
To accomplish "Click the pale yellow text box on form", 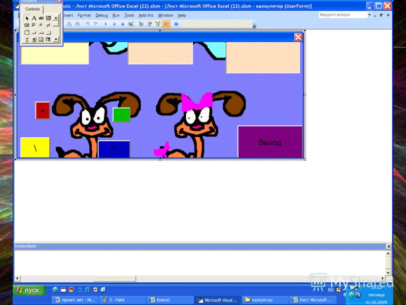I will click(55, 53).
